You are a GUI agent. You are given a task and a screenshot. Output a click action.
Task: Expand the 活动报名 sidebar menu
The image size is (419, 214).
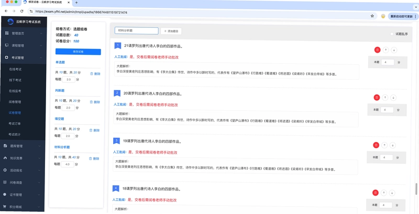(x=23, y=170)
